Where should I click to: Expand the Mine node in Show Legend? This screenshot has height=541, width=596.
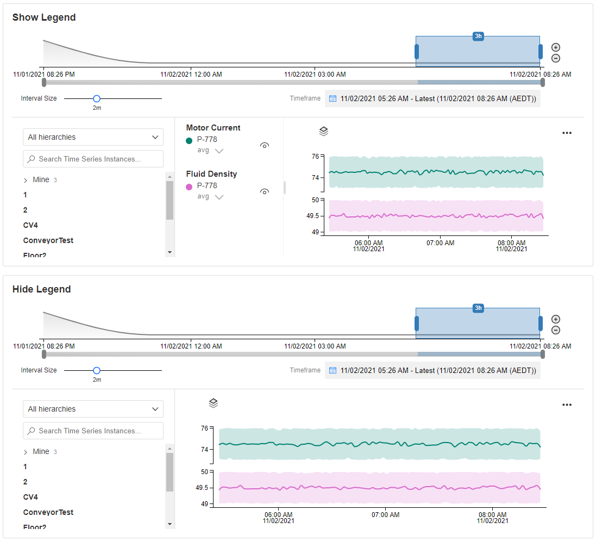[x=26, y=181]
